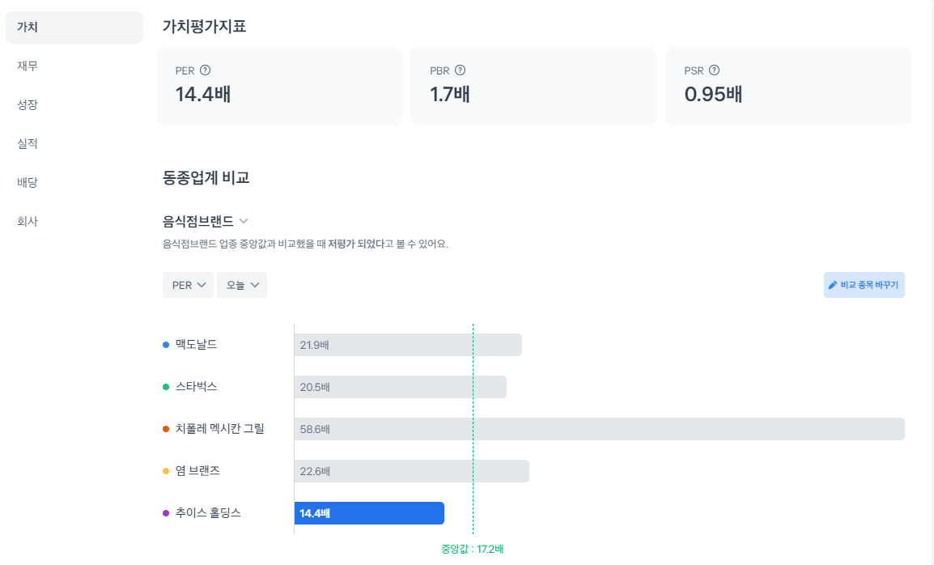Click the pencil icon on 비교 종목 바꾸기
This screenshot has height=565, width=934.
tap(833, 284)
